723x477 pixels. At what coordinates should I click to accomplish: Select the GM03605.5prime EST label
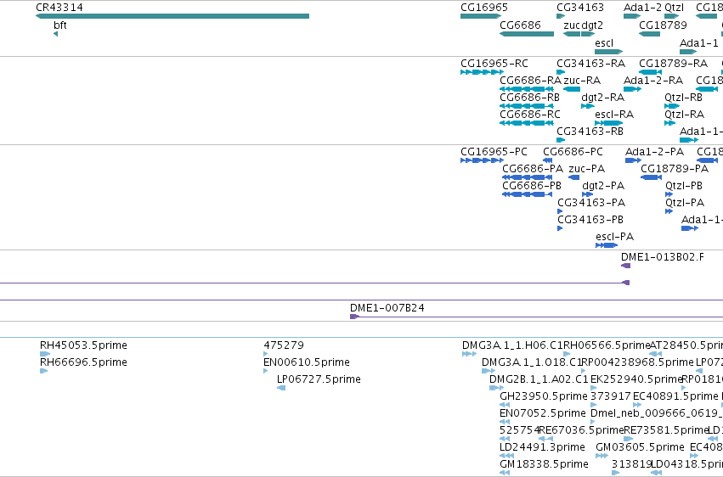click(640, 447)
